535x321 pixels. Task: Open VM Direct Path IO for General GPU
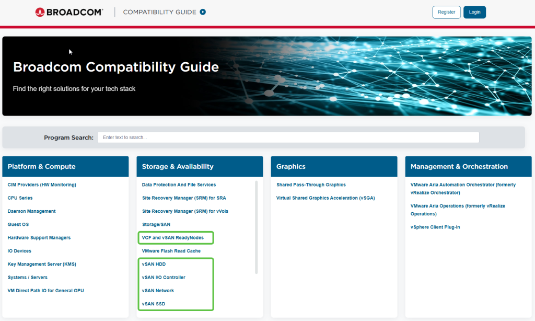(46, 291)
